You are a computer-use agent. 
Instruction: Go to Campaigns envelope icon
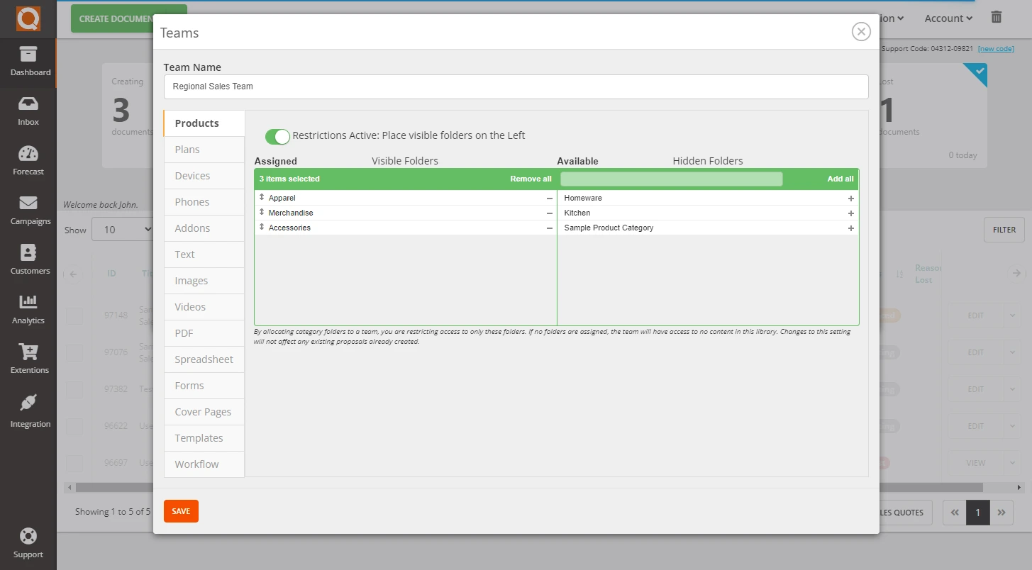pyautogui.click(x=28, y=204)
